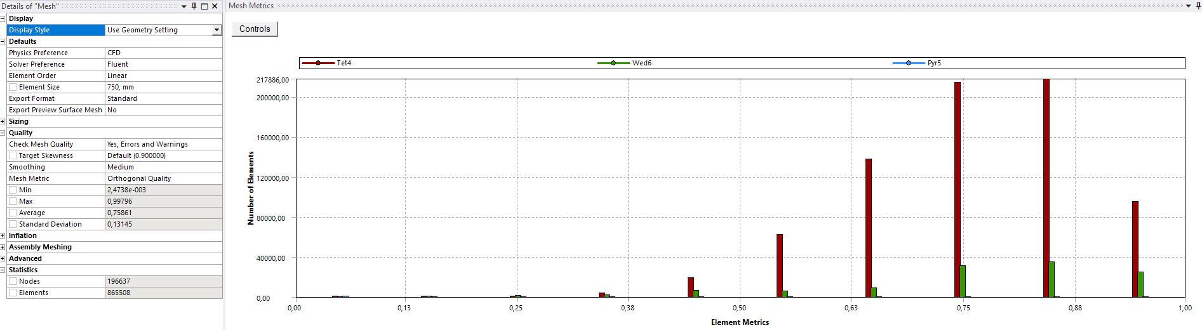1202x330 pixels.
Task: Click the Element Metrics axis title
Action: point(740,322)
